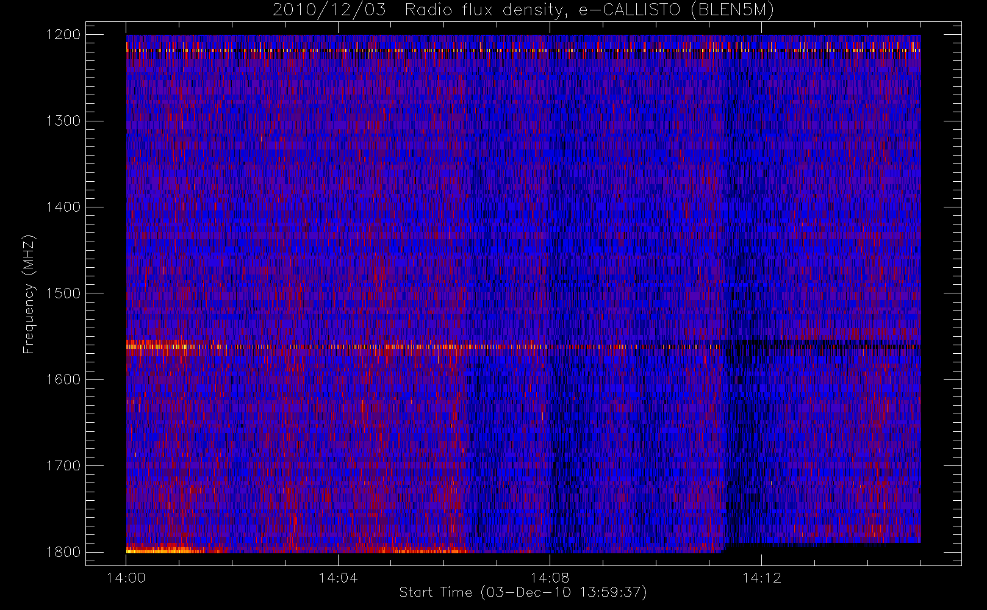Click the 14:04 time tick label

[x=338, y=578]
